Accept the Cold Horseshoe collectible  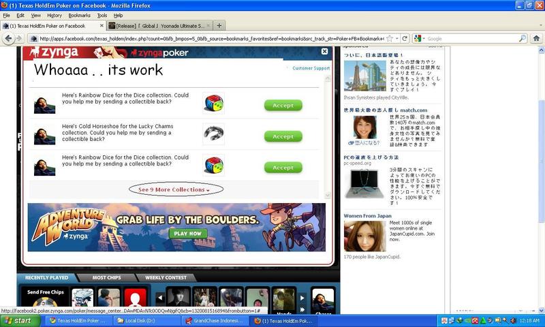283,136
